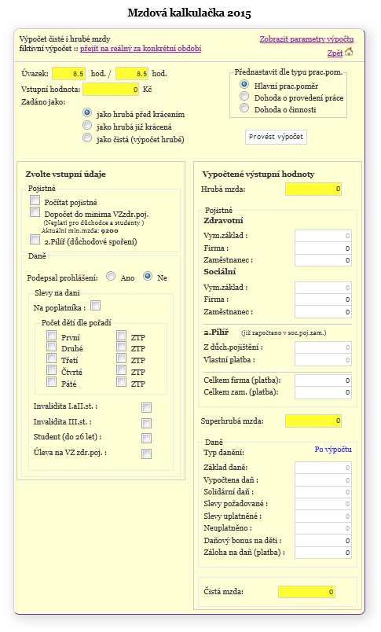Select Ne for Podepsal prohlášení
Viewport: 381px width, 632px height.
point(148,277)
